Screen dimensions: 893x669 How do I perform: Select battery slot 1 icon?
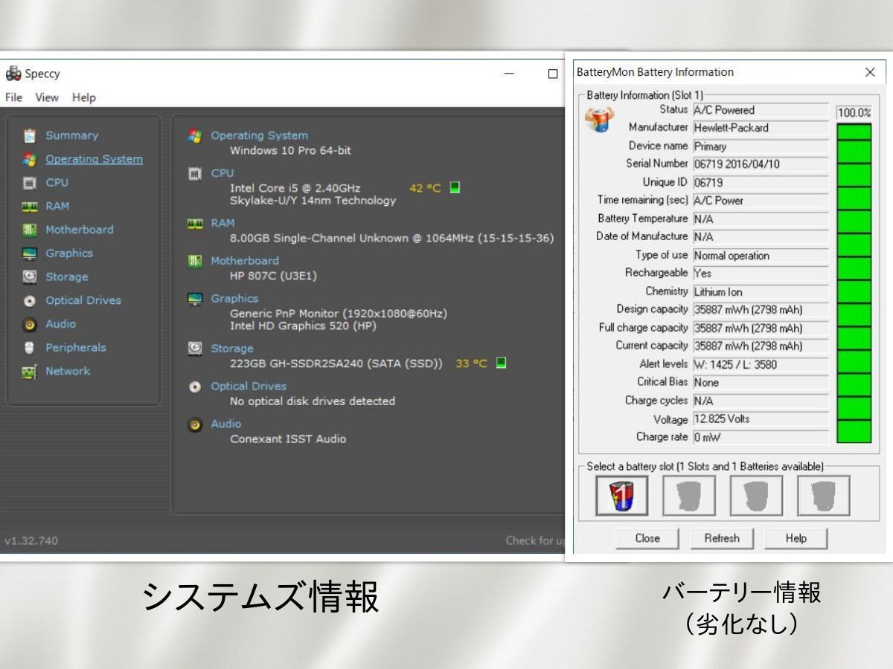tap(622, 495)
